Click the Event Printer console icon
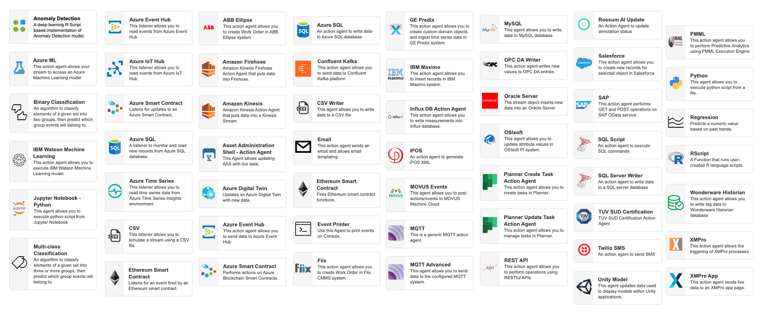This screenshot has width=762, height=314. click(x=303, y=229)
